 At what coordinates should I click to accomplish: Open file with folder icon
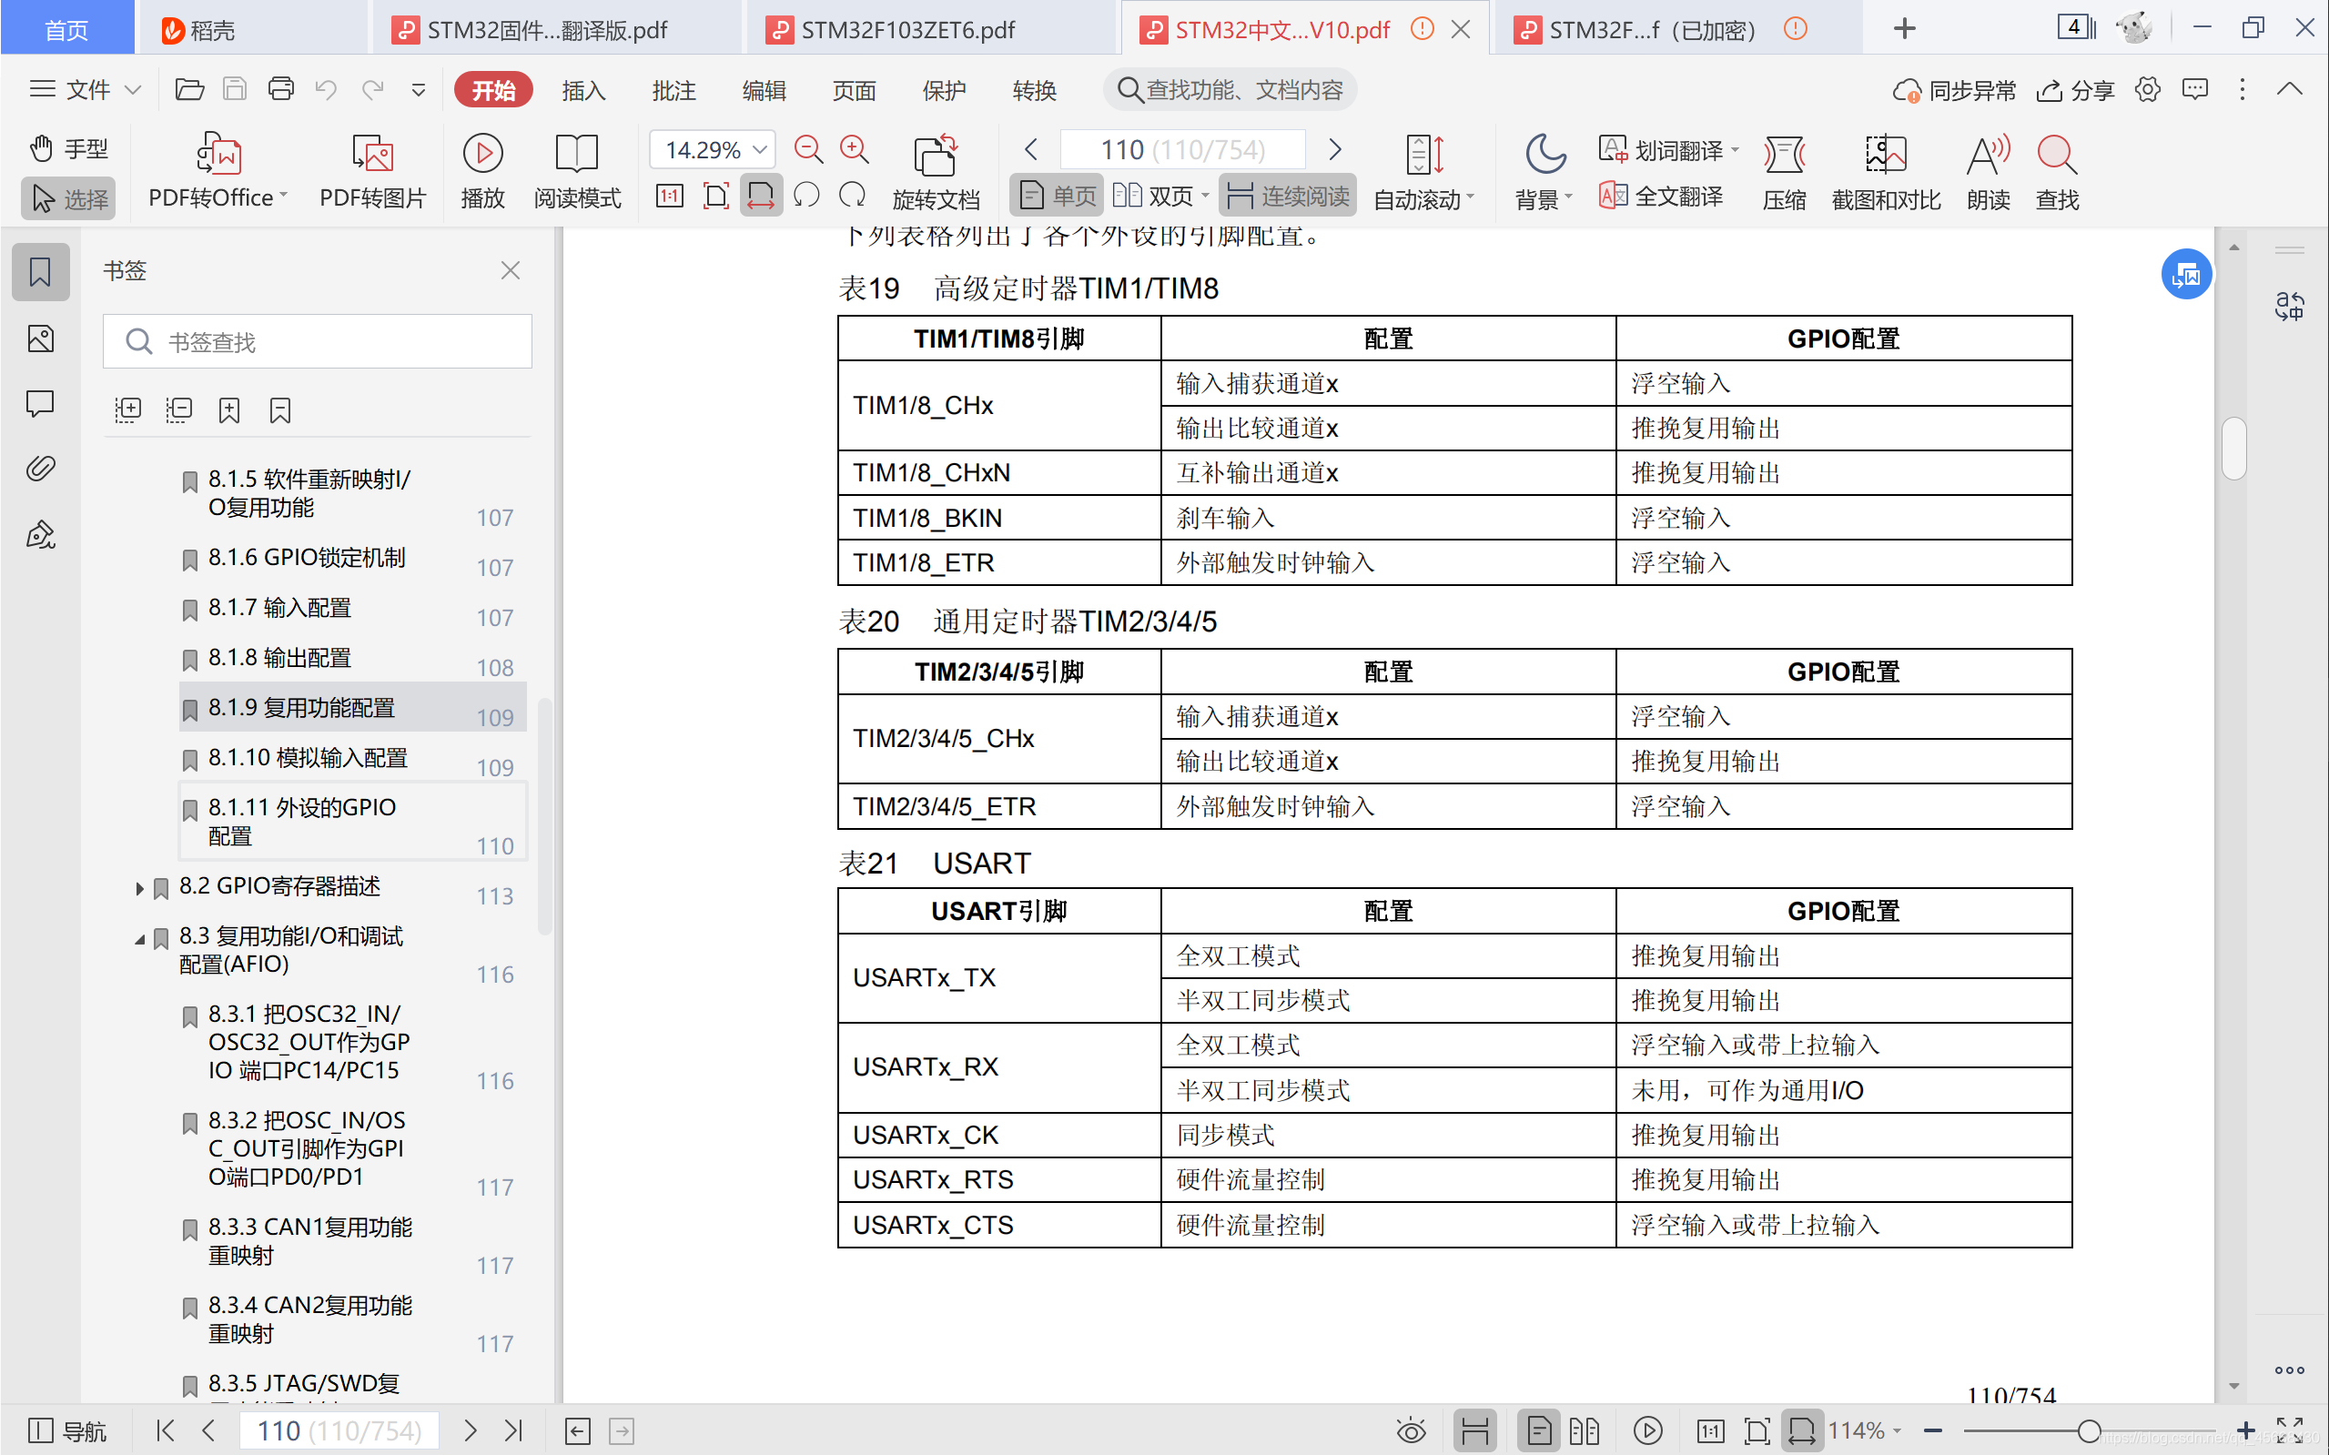tap(189, 89)
